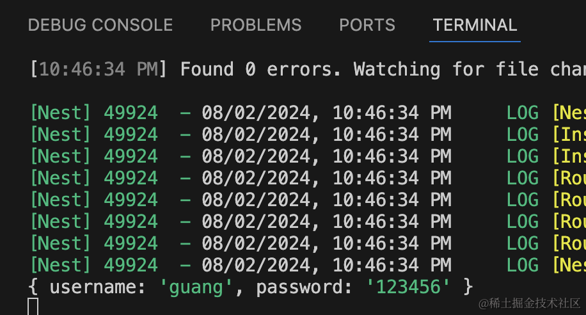The height and width of the screenshot is (315, 586).
Task: Select the TERMINAL tab
Action: (x=475, y=25)
